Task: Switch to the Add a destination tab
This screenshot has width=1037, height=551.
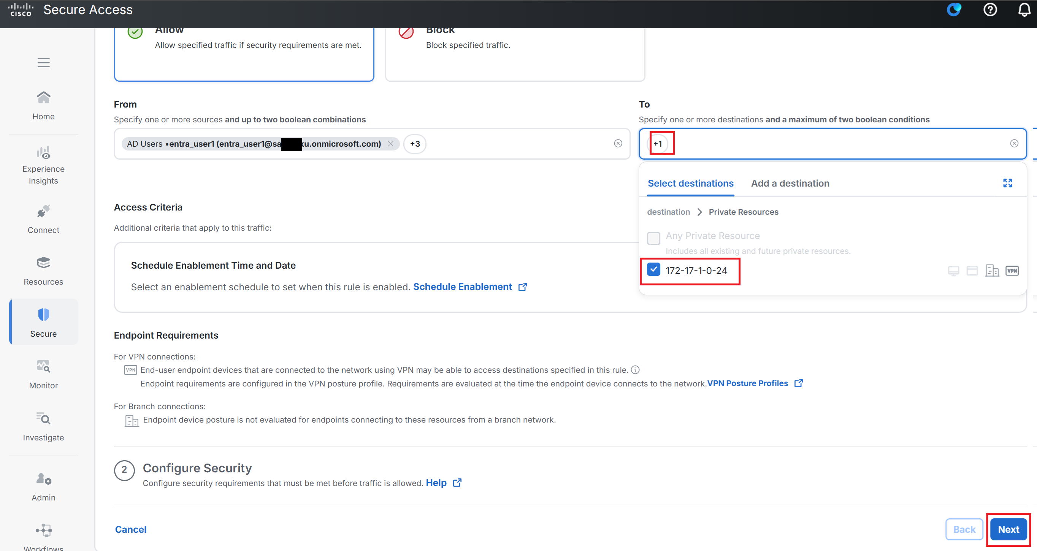Action: click(790, 184)
